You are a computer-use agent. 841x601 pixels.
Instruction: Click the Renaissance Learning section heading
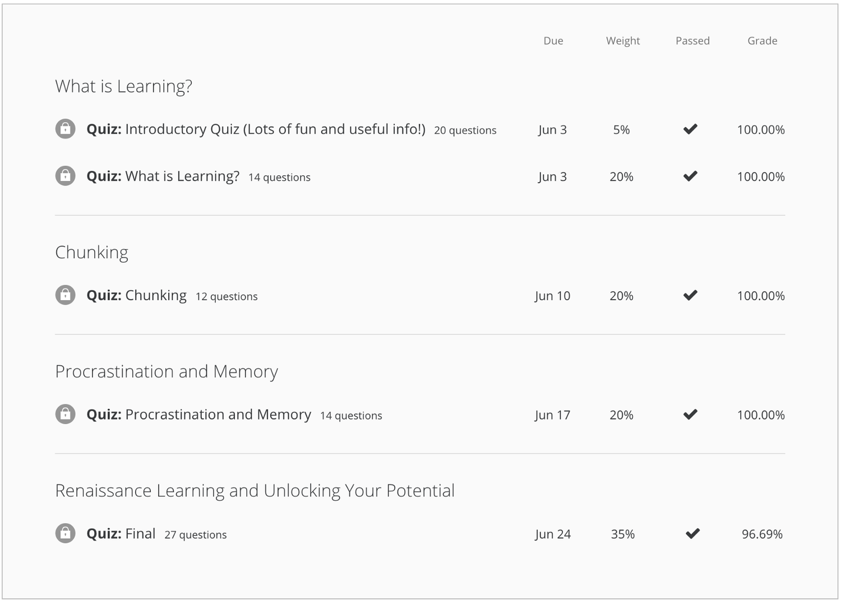click(x=255, y=490)
